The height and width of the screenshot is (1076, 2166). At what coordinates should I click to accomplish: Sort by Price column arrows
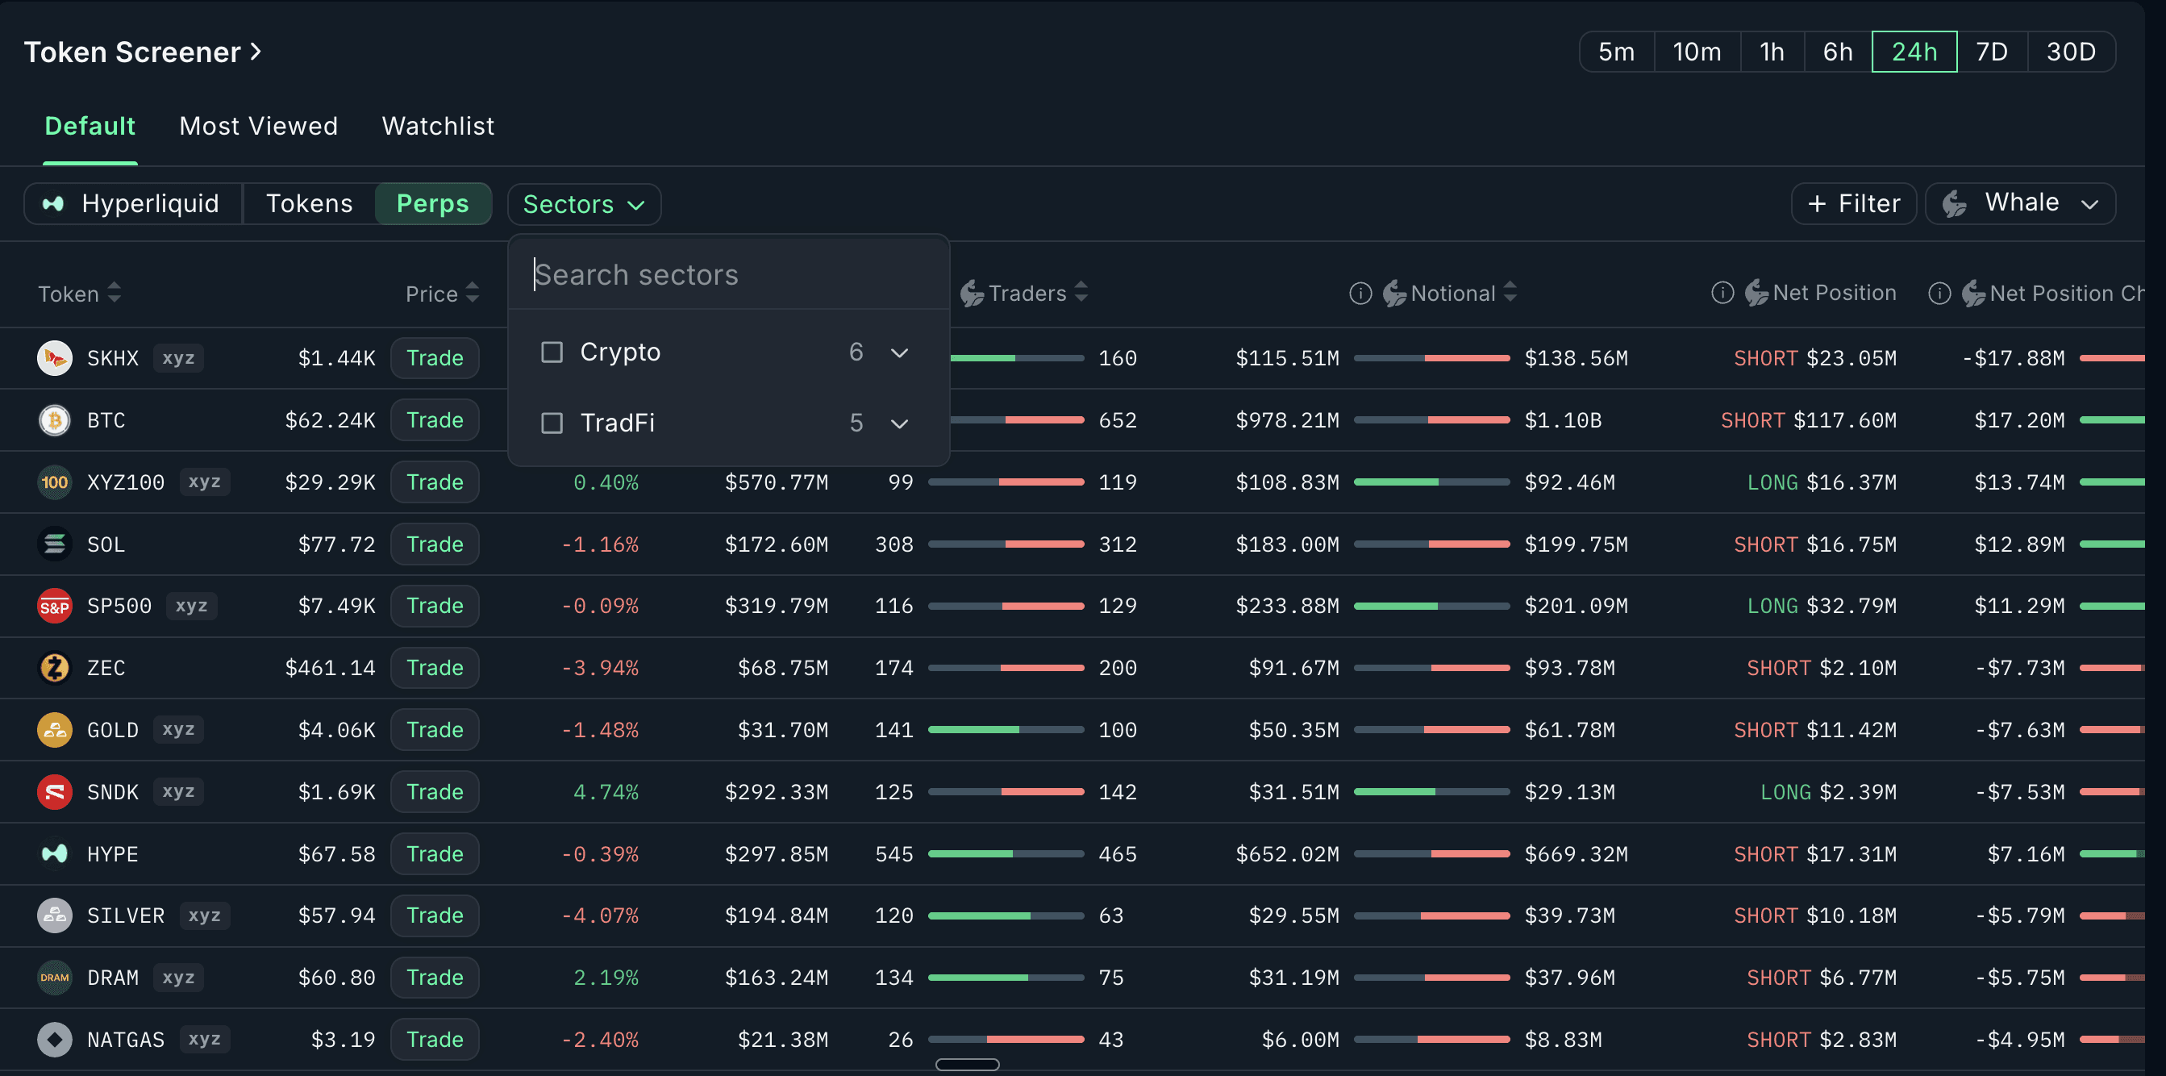pos(473,293)
